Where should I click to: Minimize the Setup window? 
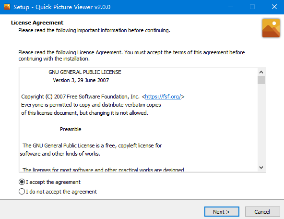coord(231,7)
